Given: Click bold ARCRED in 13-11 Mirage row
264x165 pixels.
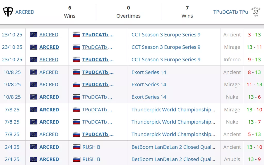Looking at the screenshot, I should (x=49, y=47).
